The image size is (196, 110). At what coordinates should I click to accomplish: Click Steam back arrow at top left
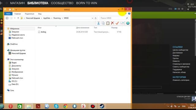point(1,3)
